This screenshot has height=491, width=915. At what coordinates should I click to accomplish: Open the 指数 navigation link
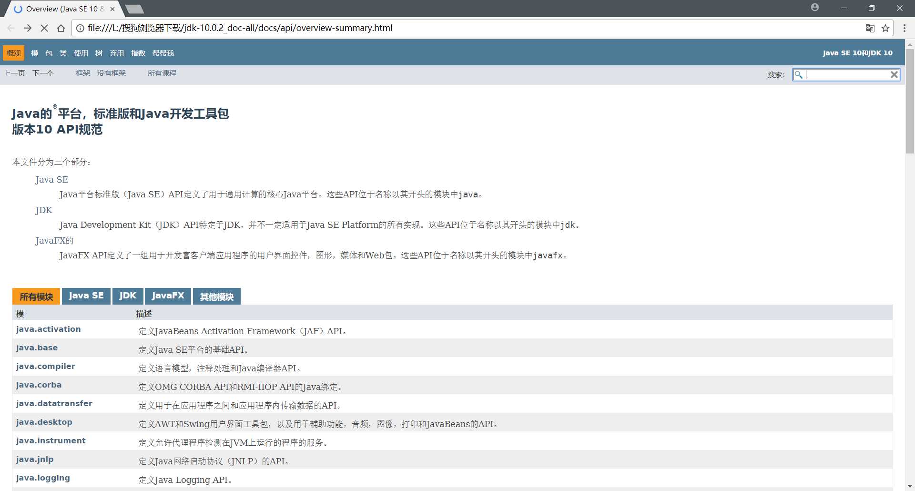pos(138,53)
